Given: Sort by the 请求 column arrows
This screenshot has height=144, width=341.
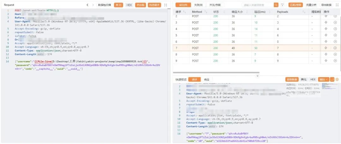Looking at the screenshot, I should pyautogui.click(x=185, y=12).
